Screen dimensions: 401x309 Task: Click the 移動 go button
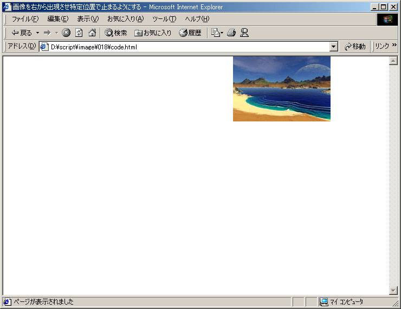[x=355, y=47]
